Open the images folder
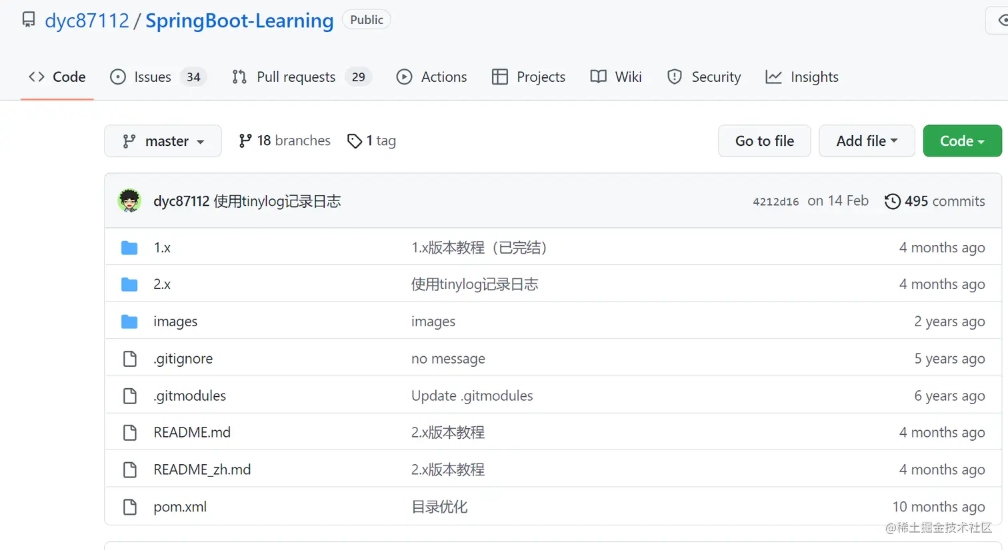 175,322
